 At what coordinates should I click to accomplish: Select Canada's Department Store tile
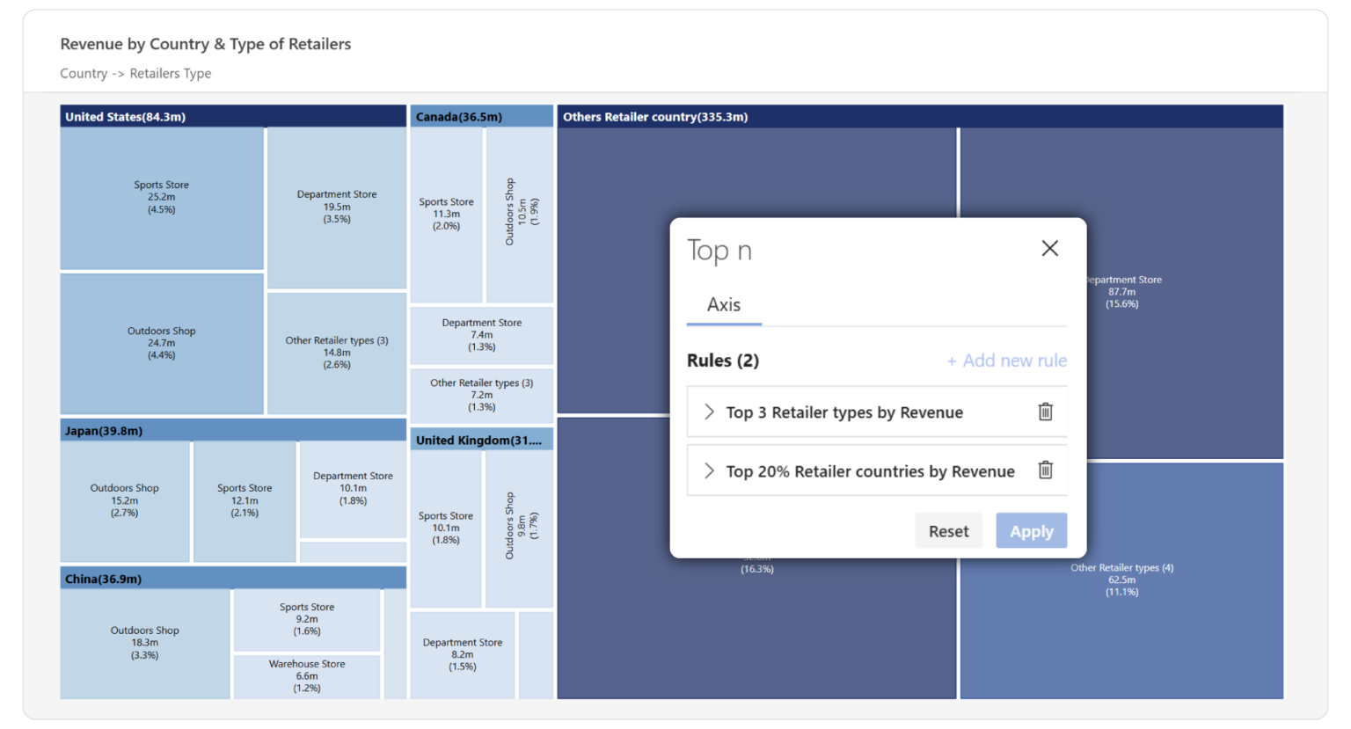[481, 335]
